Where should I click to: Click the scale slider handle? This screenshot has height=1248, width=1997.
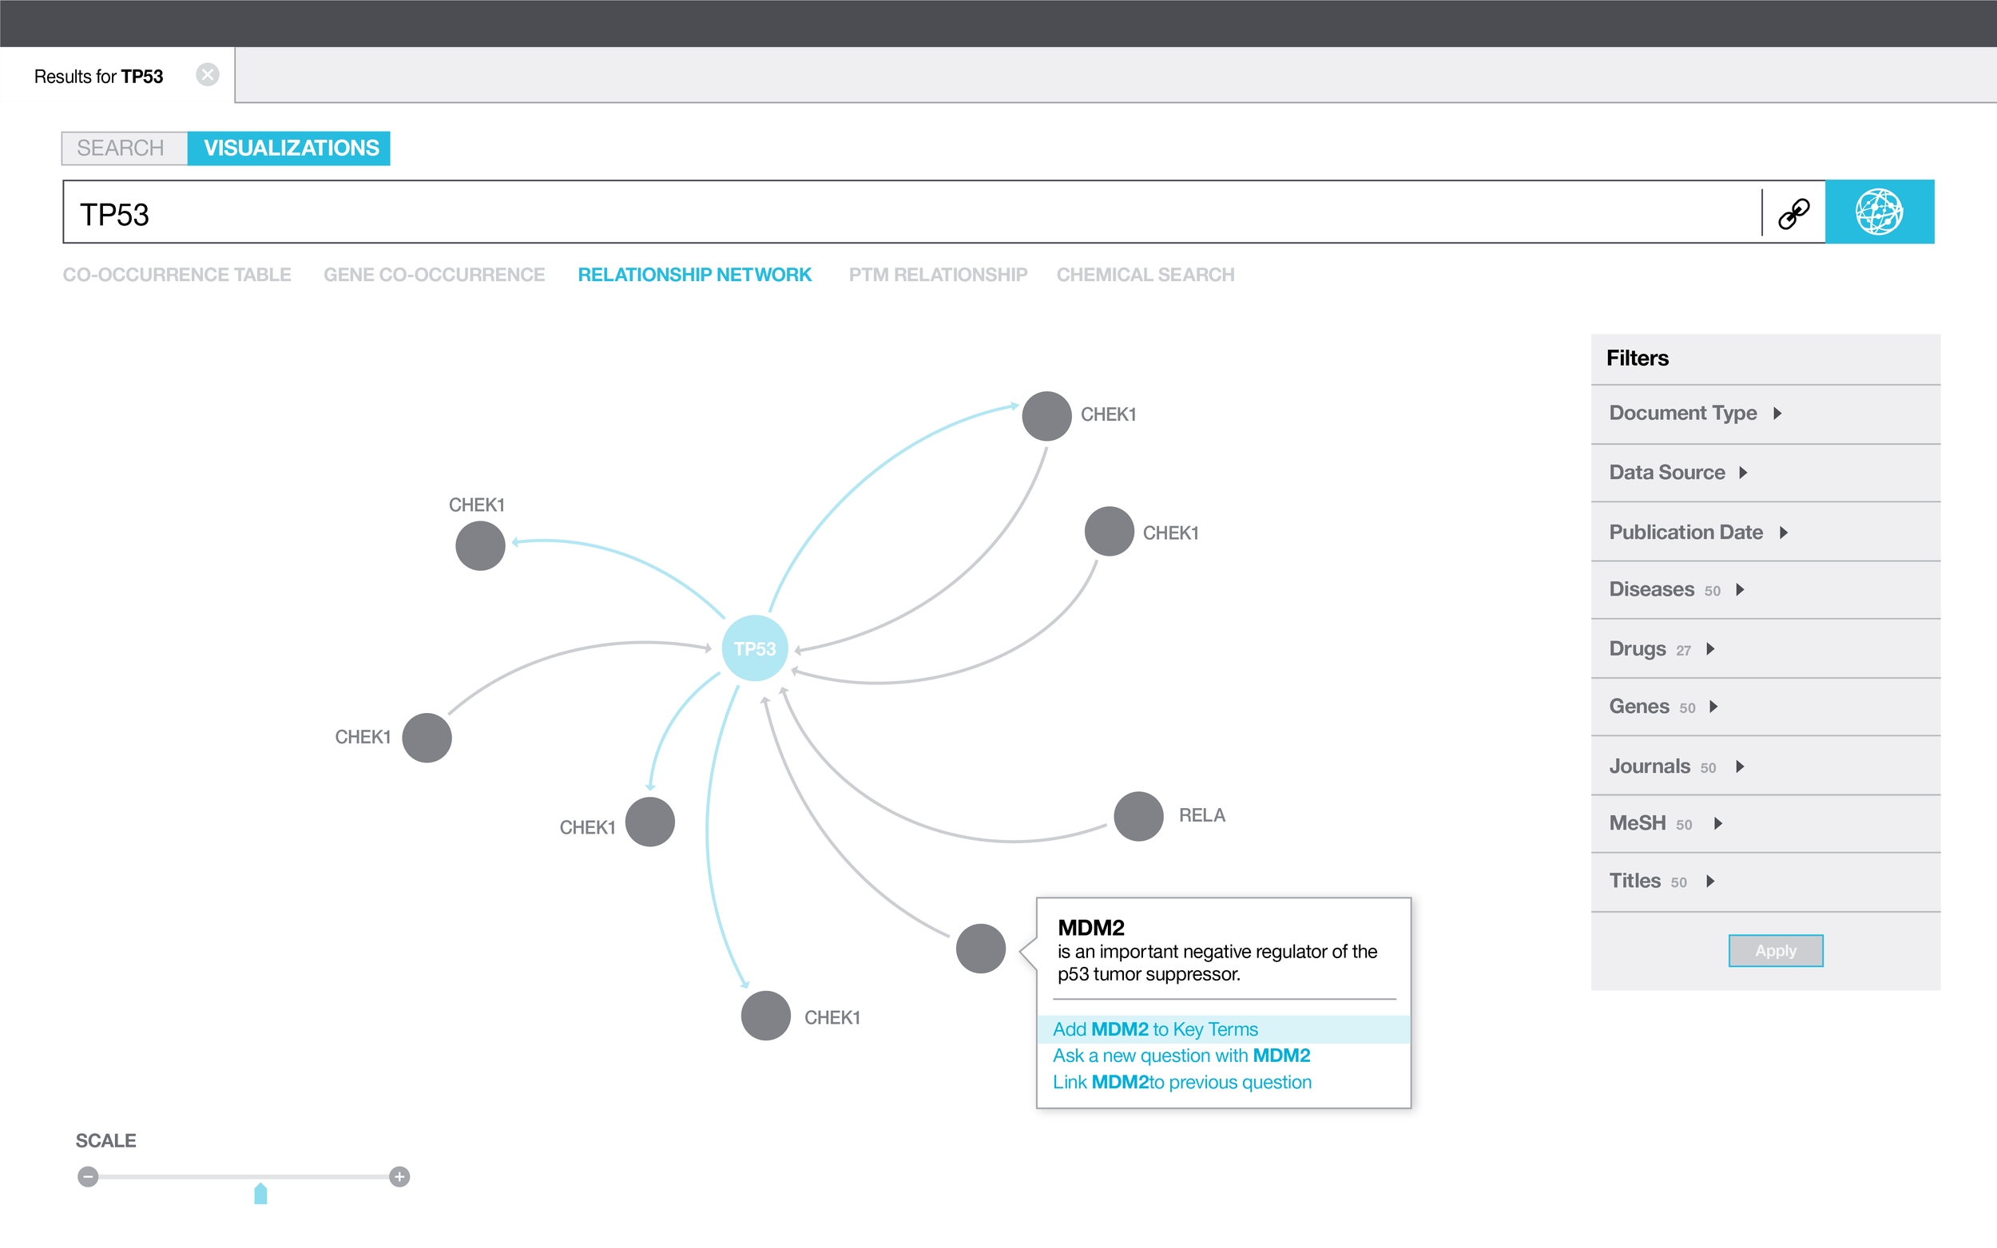click(x=260, y=1194)
